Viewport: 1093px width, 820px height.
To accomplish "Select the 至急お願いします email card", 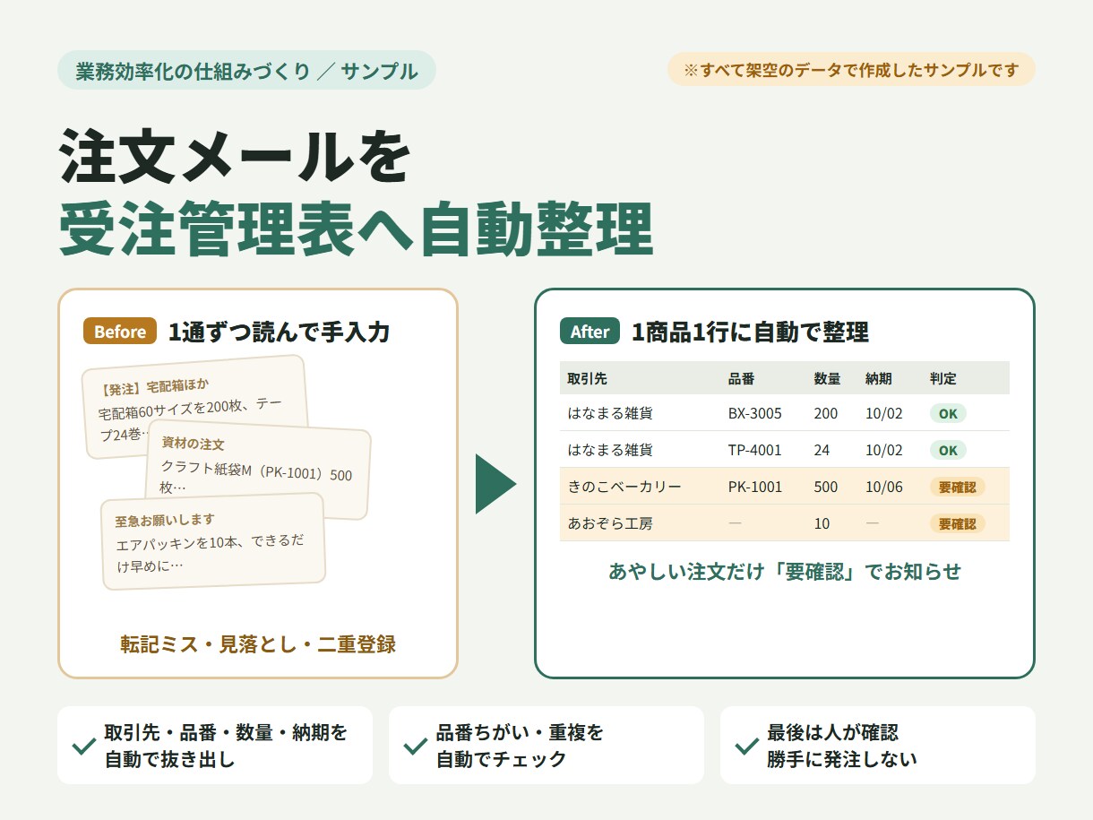I will [213, 541].
